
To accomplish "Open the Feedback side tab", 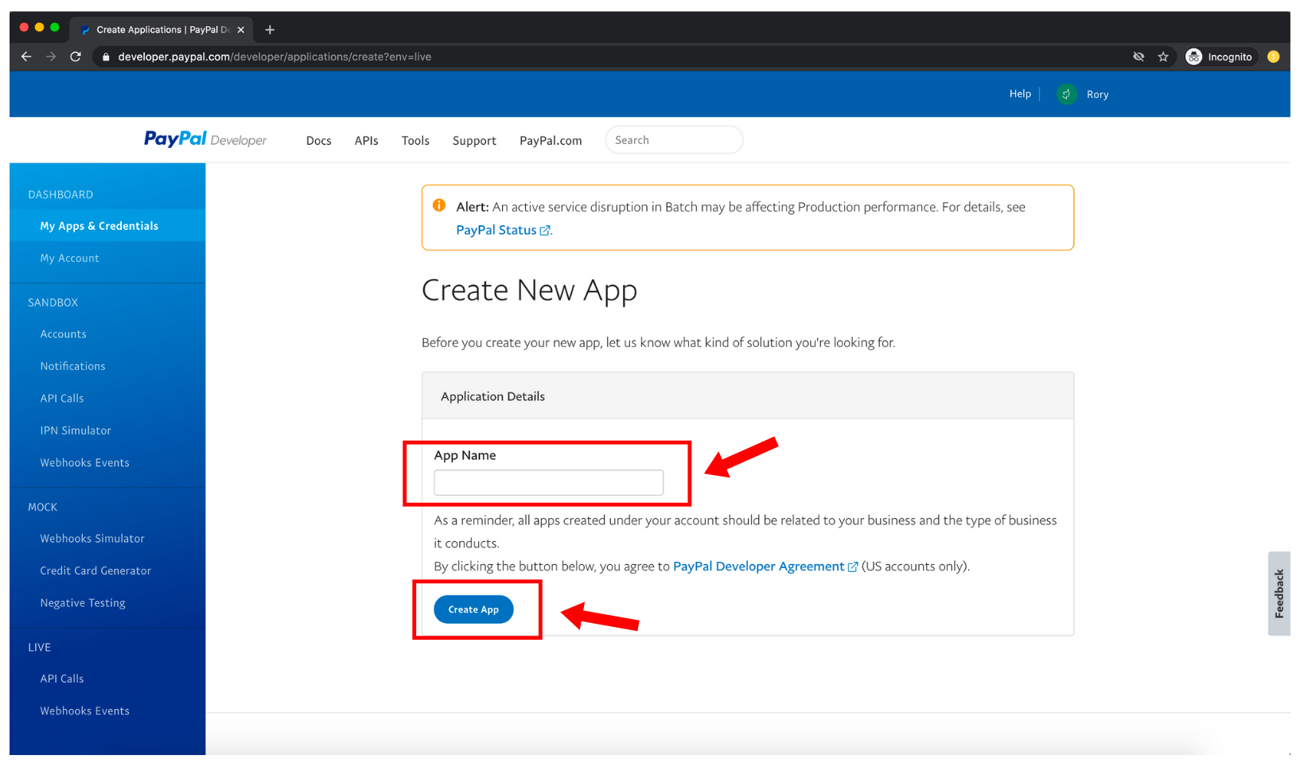I will (x=1279, y=594).
